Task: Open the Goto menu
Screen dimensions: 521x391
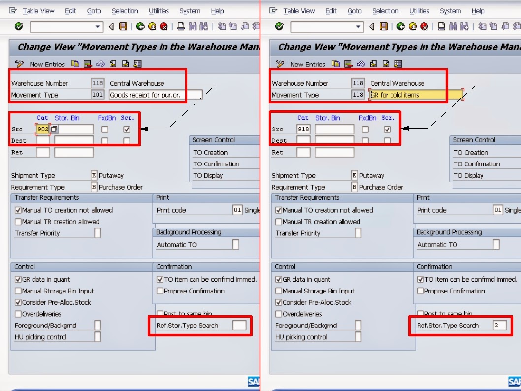Action: [94, 10]
